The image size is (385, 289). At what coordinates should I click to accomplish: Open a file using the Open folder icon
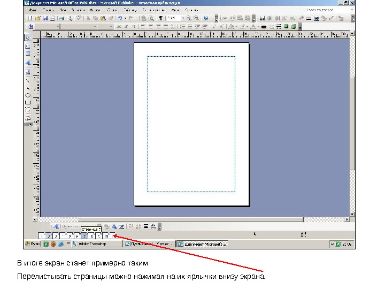[x=37, y=18]
